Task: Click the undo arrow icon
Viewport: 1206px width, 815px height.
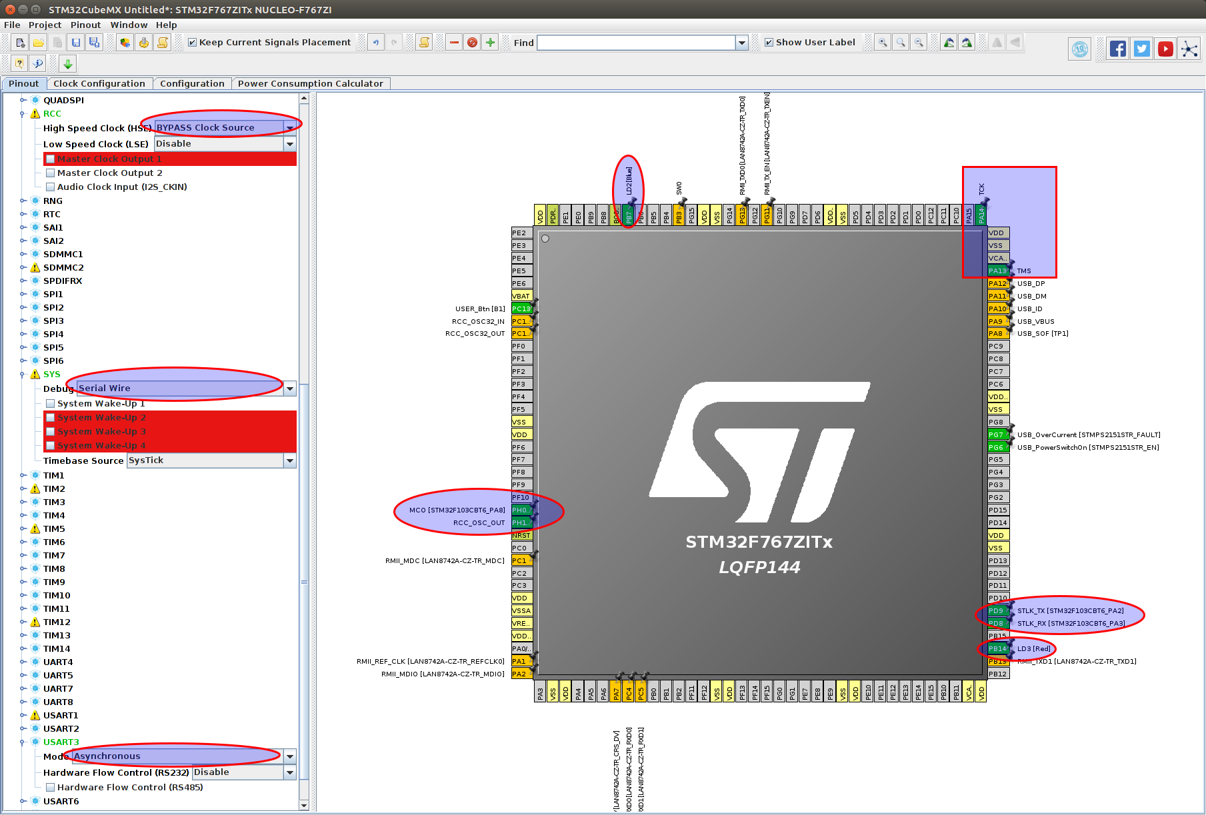Action: click(x=375, y=42)
